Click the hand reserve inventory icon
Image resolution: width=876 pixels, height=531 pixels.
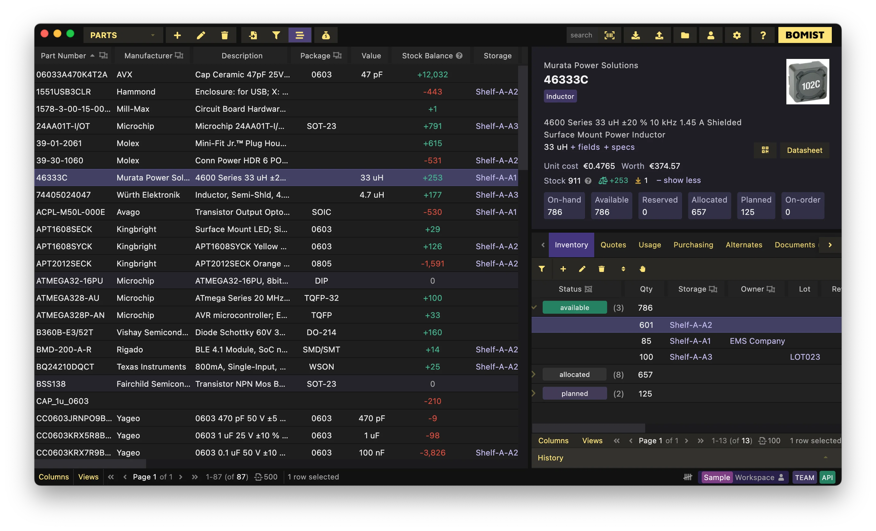tap(642, 269)
